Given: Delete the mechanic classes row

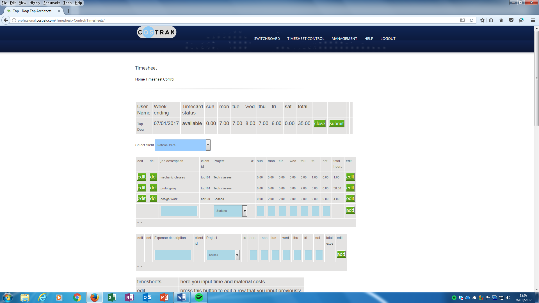Looking at the screenshot, I should (x=153, y=177).
